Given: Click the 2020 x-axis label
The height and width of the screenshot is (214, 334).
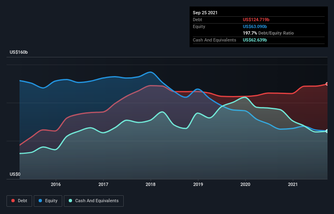Looking at the screenshot, I should [x=245, y=184].
